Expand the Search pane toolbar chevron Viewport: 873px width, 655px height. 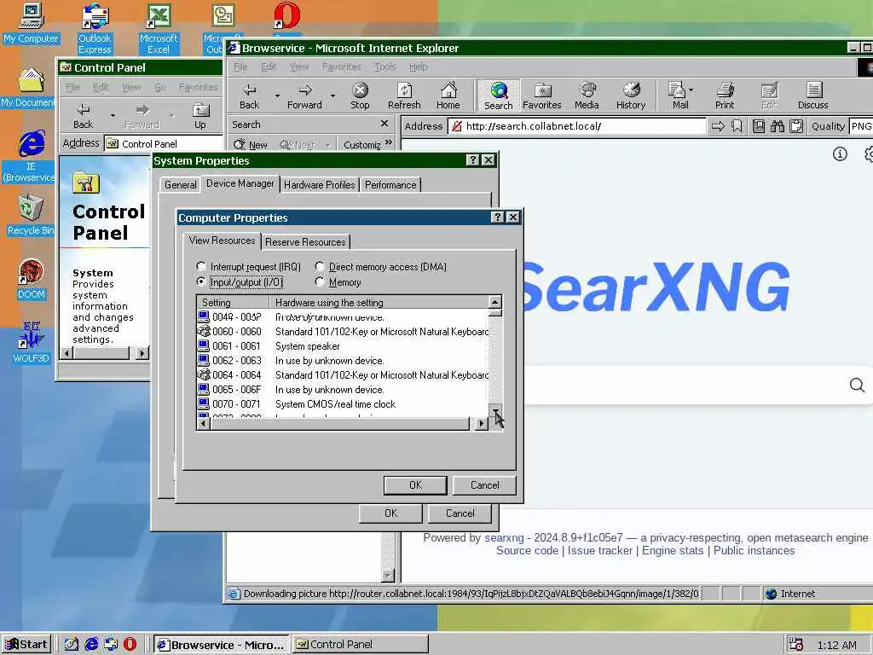point(389,143)
